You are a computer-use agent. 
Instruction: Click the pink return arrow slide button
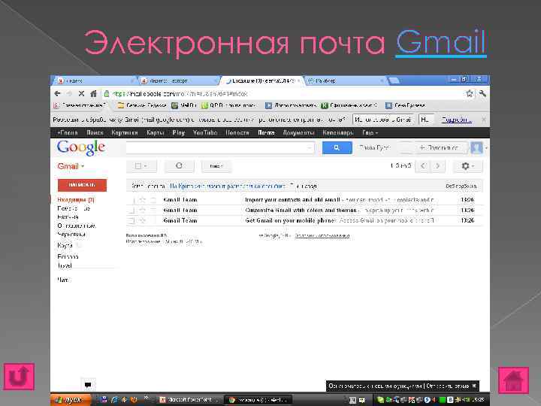point(20,377)
